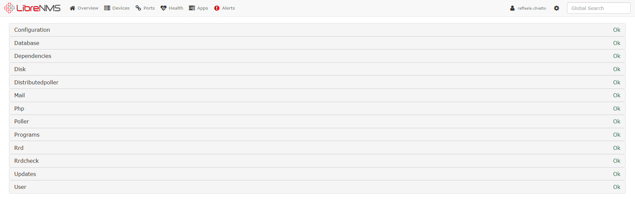This screenshot has height=215, width=635.
Task: Expand the Poller validation section
Action: coord(317,121)
